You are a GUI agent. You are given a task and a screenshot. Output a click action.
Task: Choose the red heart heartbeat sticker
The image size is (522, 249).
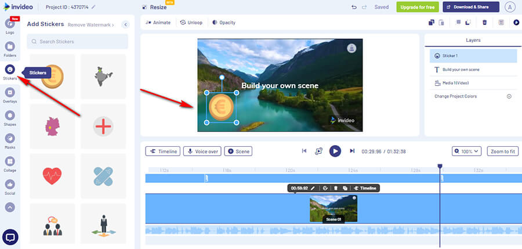tap(52, 175)
